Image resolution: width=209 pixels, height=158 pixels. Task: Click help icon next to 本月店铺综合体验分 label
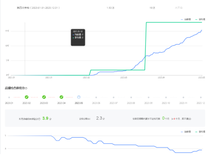(x=39, y=119)
